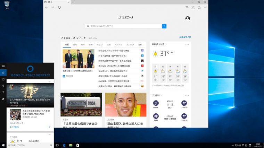Open Cortana's Notebook icon
Viewport: 264px width, 148px height.
pos(3,79)
